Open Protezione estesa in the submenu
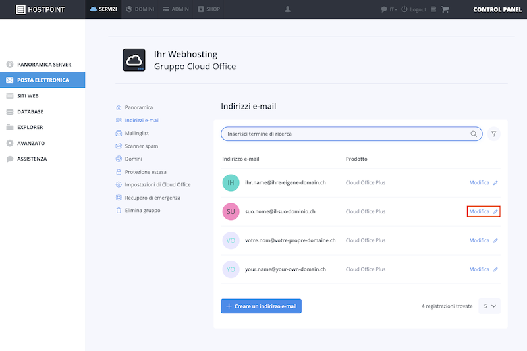This screenshot has width=527, height=351. pos(141,172)
